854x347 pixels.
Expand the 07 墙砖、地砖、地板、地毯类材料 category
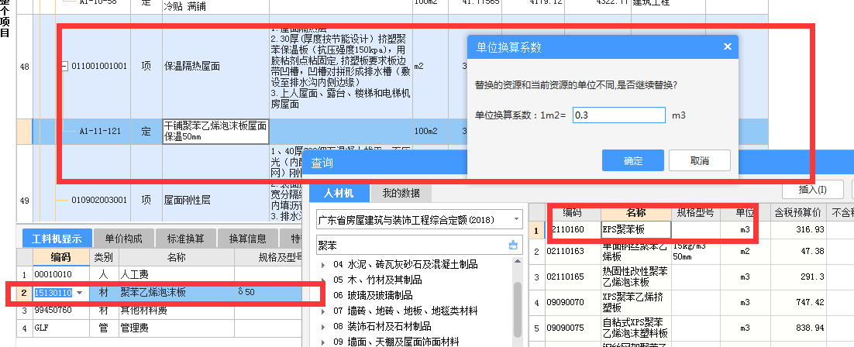click(323, 311)
